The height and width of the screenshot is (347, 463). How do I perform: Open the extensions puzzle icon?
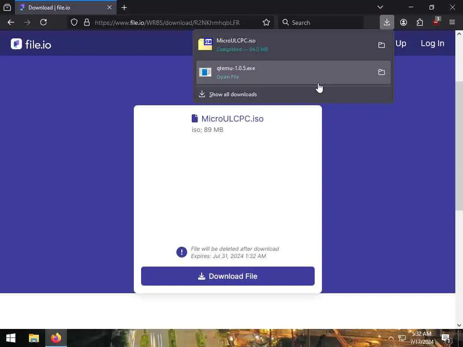420,23
